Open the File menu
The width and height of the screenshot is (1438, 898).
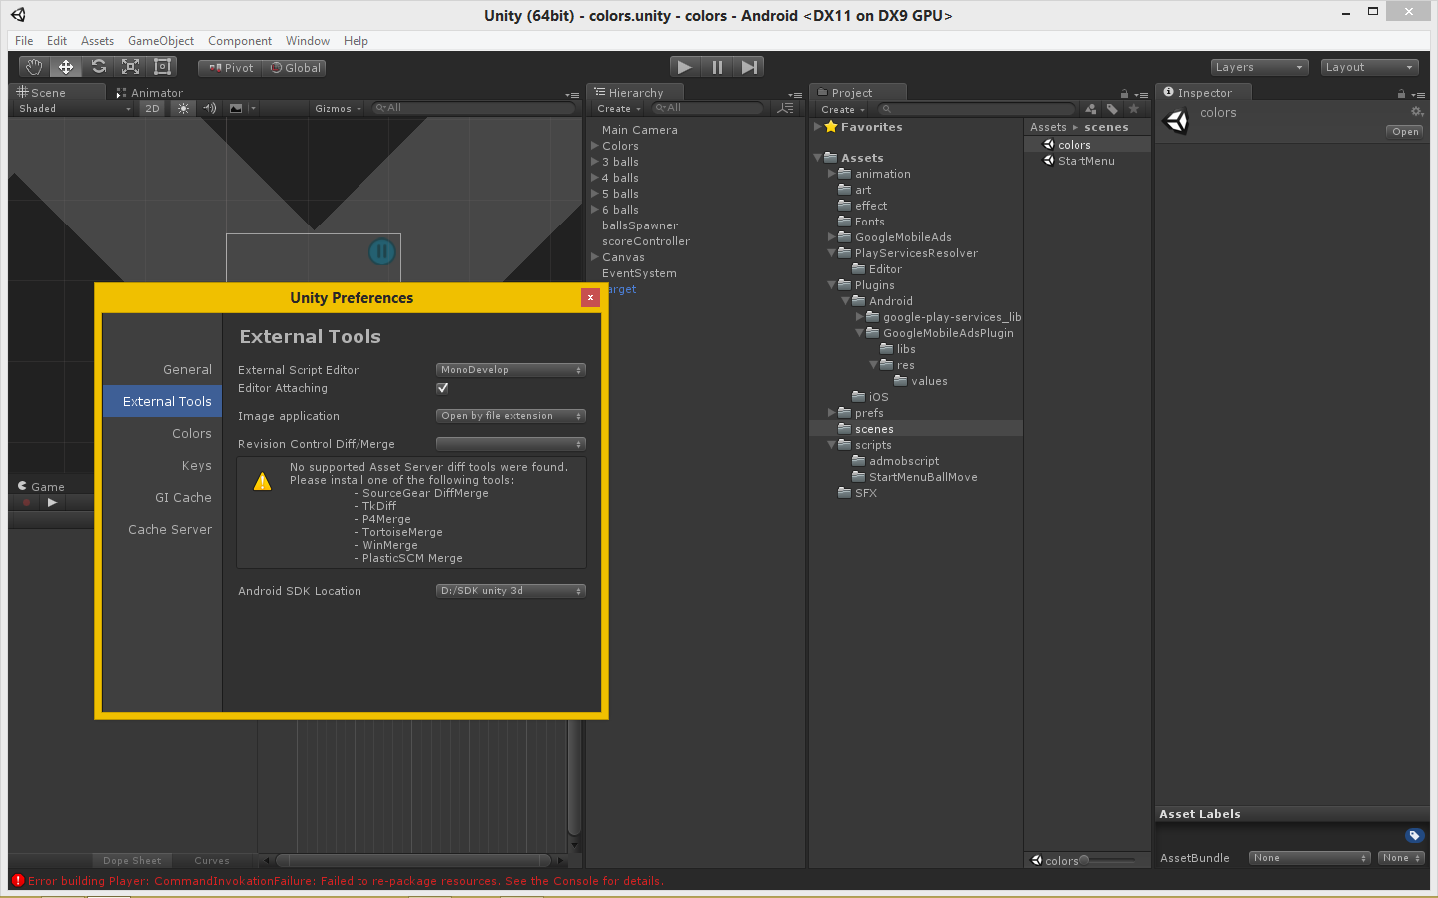pos(24,41)
